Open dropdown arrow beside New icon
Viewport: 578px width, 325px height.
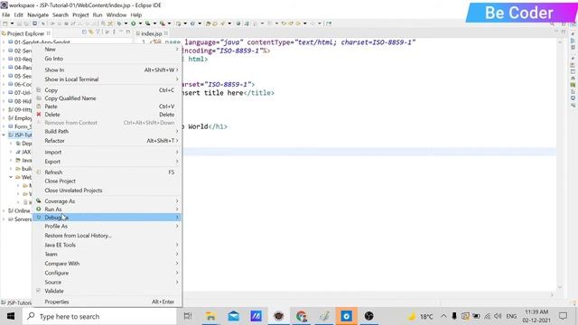[x=12, y=23]
